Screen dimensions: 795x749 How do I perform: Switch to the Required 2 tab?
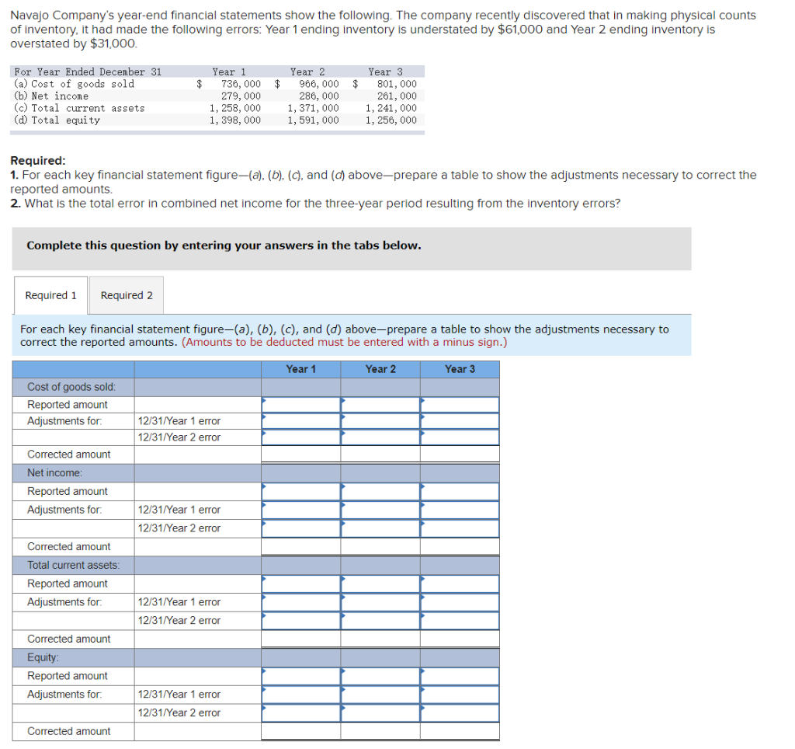[127, 295]
